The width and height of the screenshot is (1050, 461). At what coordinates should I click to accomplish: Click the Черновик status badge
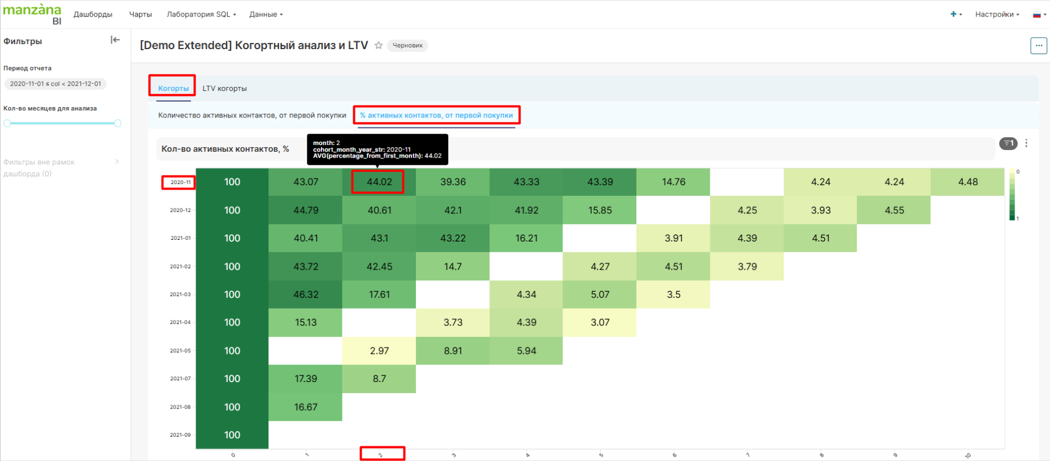click(407, 46)
